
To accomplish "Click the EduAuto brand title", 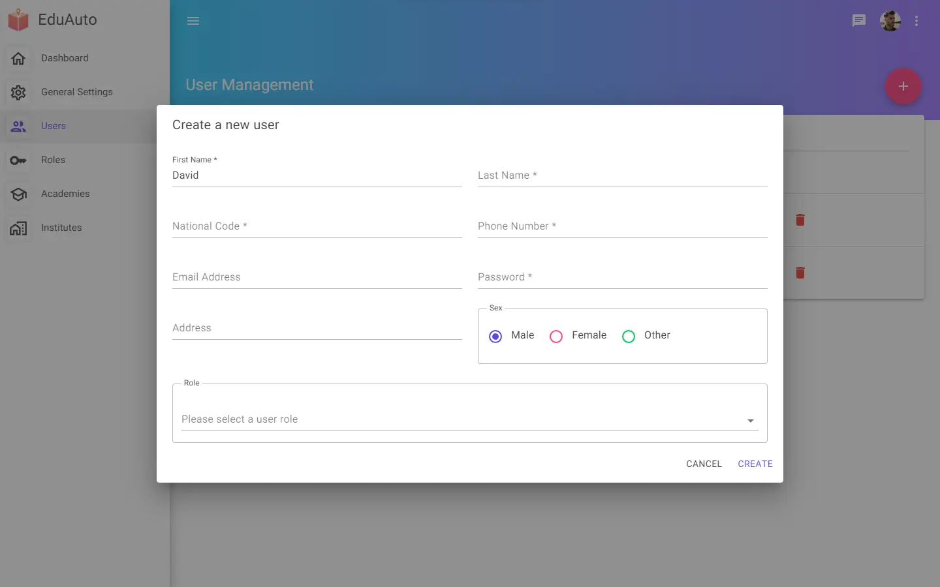I will (x=67, y=20).
